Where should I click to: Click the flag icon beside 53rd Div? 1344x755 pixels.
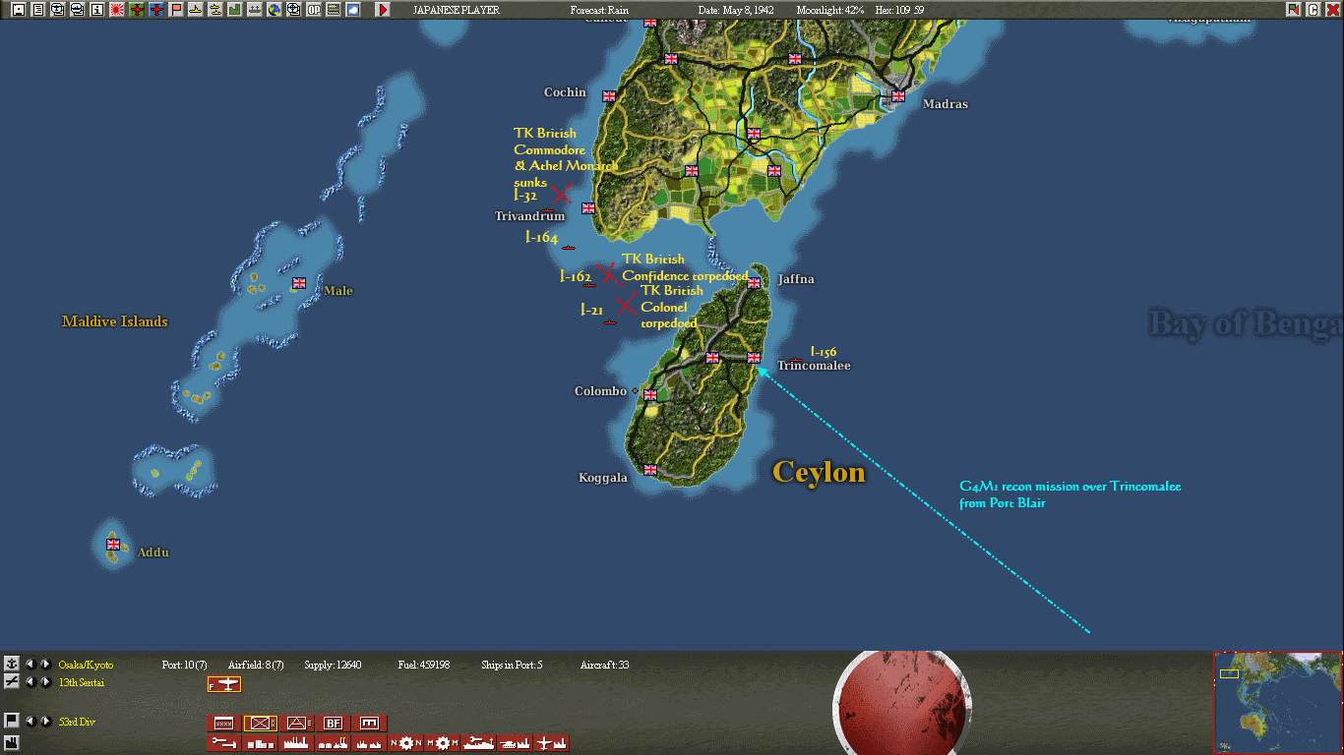(12, 721)
